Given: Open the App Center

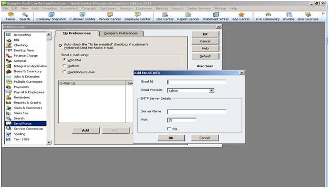Looking at the screenshot, I should (241, 16).
